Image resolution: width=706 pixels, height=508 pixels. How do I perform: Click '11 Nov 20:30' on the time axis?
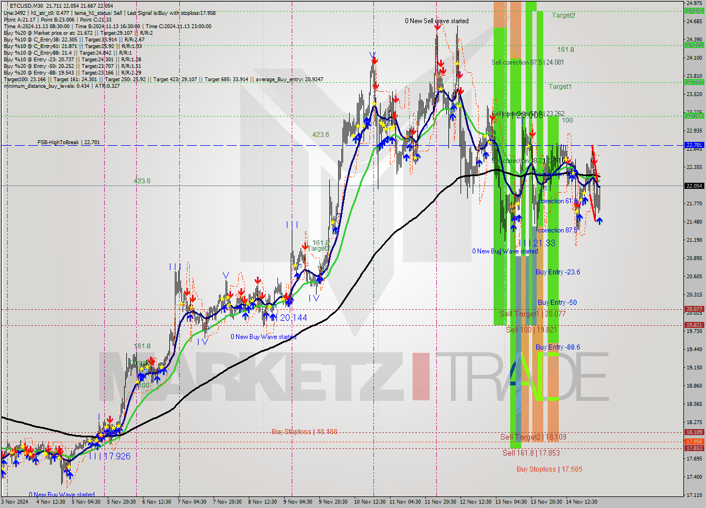click(440, 502)
